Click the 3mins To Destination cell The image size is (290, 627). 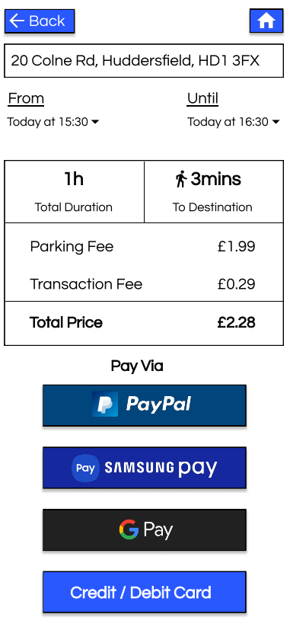tap(214, 191)
